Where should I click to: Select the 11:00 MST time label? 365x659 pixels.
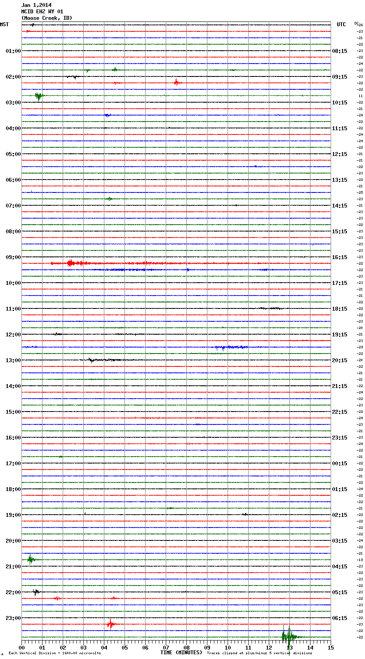tap(13, 309)
